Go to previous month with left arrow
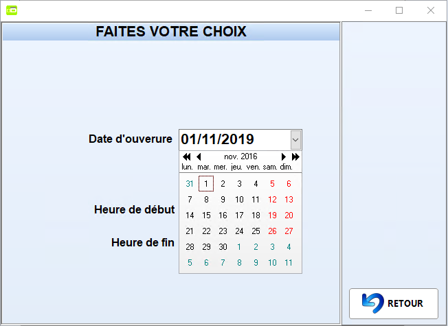Image resolution: width=448 pixels, height=326 pixels. 199,156
